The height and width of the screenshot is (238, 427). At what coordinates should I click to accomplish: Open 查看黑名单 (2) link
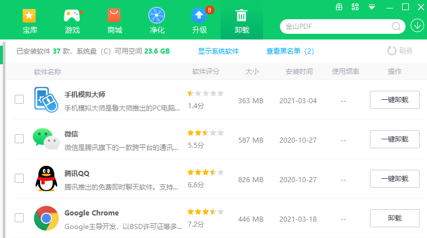[290, 51]
